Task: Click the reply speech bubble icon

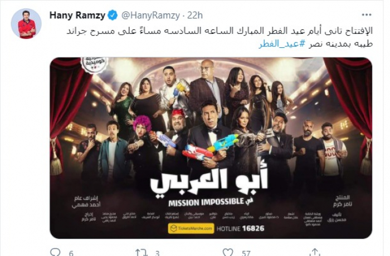Action: [x=55, y=252]
